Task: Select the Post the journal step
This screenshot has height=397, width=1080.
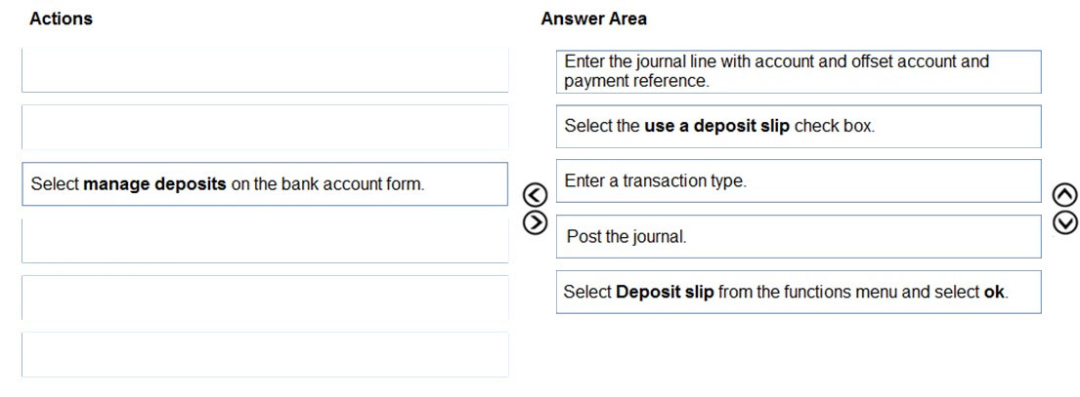Action: coord(799,237)
